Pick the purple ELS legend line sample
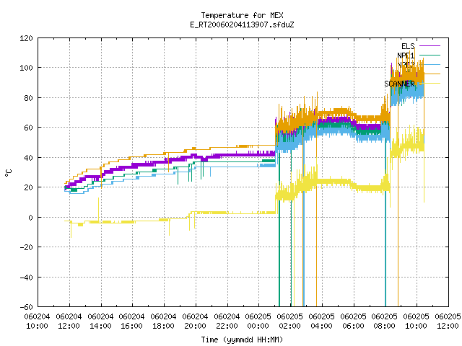This screenshot has height=346, width=462. [x=430, y=46]
